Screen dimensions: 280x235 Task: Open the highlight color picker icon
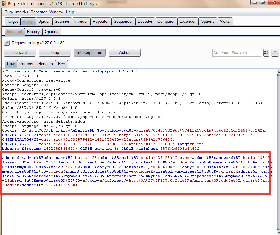tap(266, 53)
